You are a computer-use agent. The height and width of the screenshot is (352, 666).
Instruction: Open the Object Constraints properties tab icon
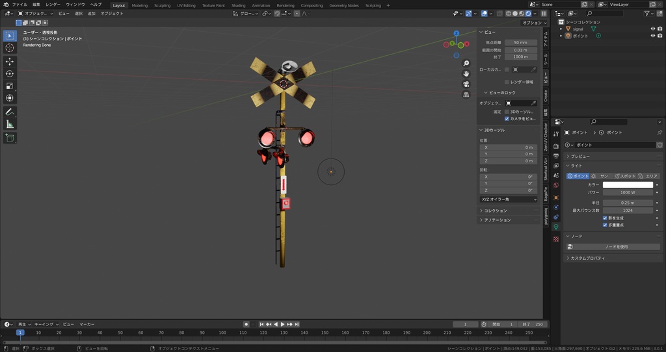556,217
